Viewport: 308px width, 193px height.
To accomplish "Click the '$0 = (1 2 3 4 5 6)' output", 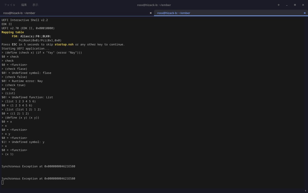I will [17, 105].
